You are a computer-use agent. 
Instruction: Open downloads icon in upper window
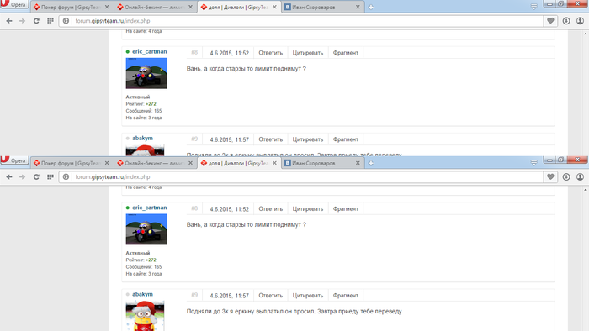coord(566,21)
